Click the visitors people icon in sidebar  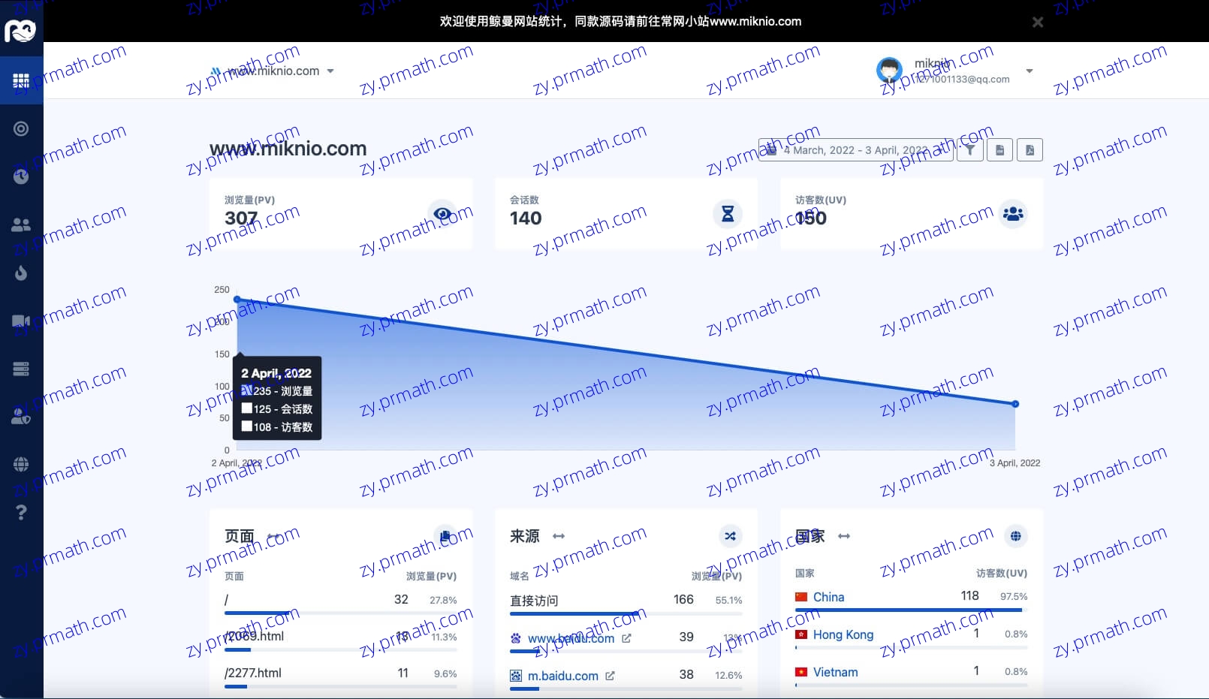coord(21,224)
